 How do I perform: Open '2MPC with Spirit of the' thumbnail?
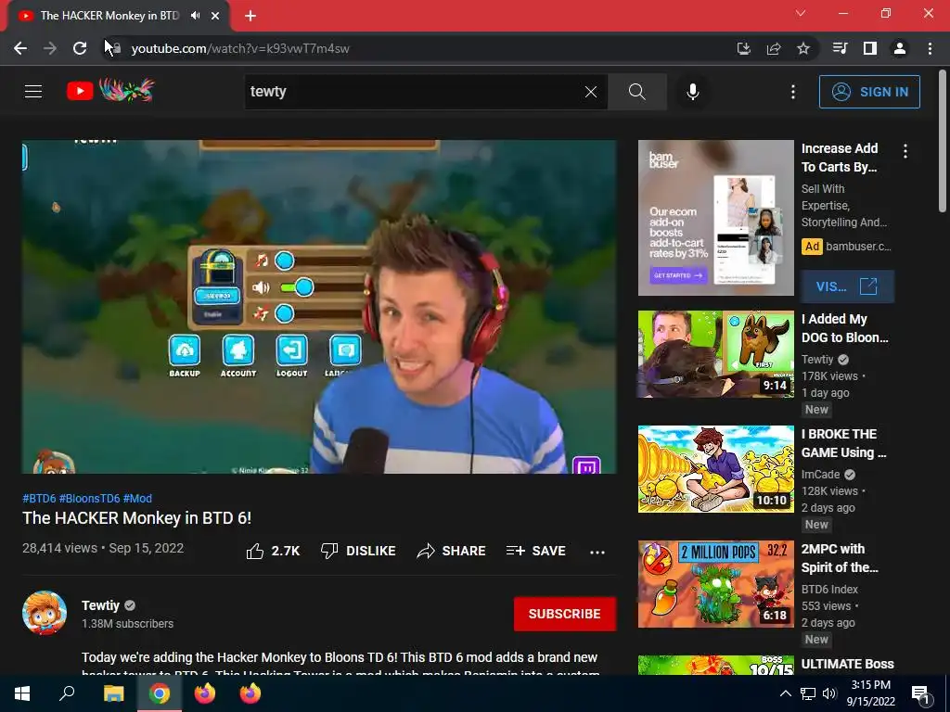point(715,584)
